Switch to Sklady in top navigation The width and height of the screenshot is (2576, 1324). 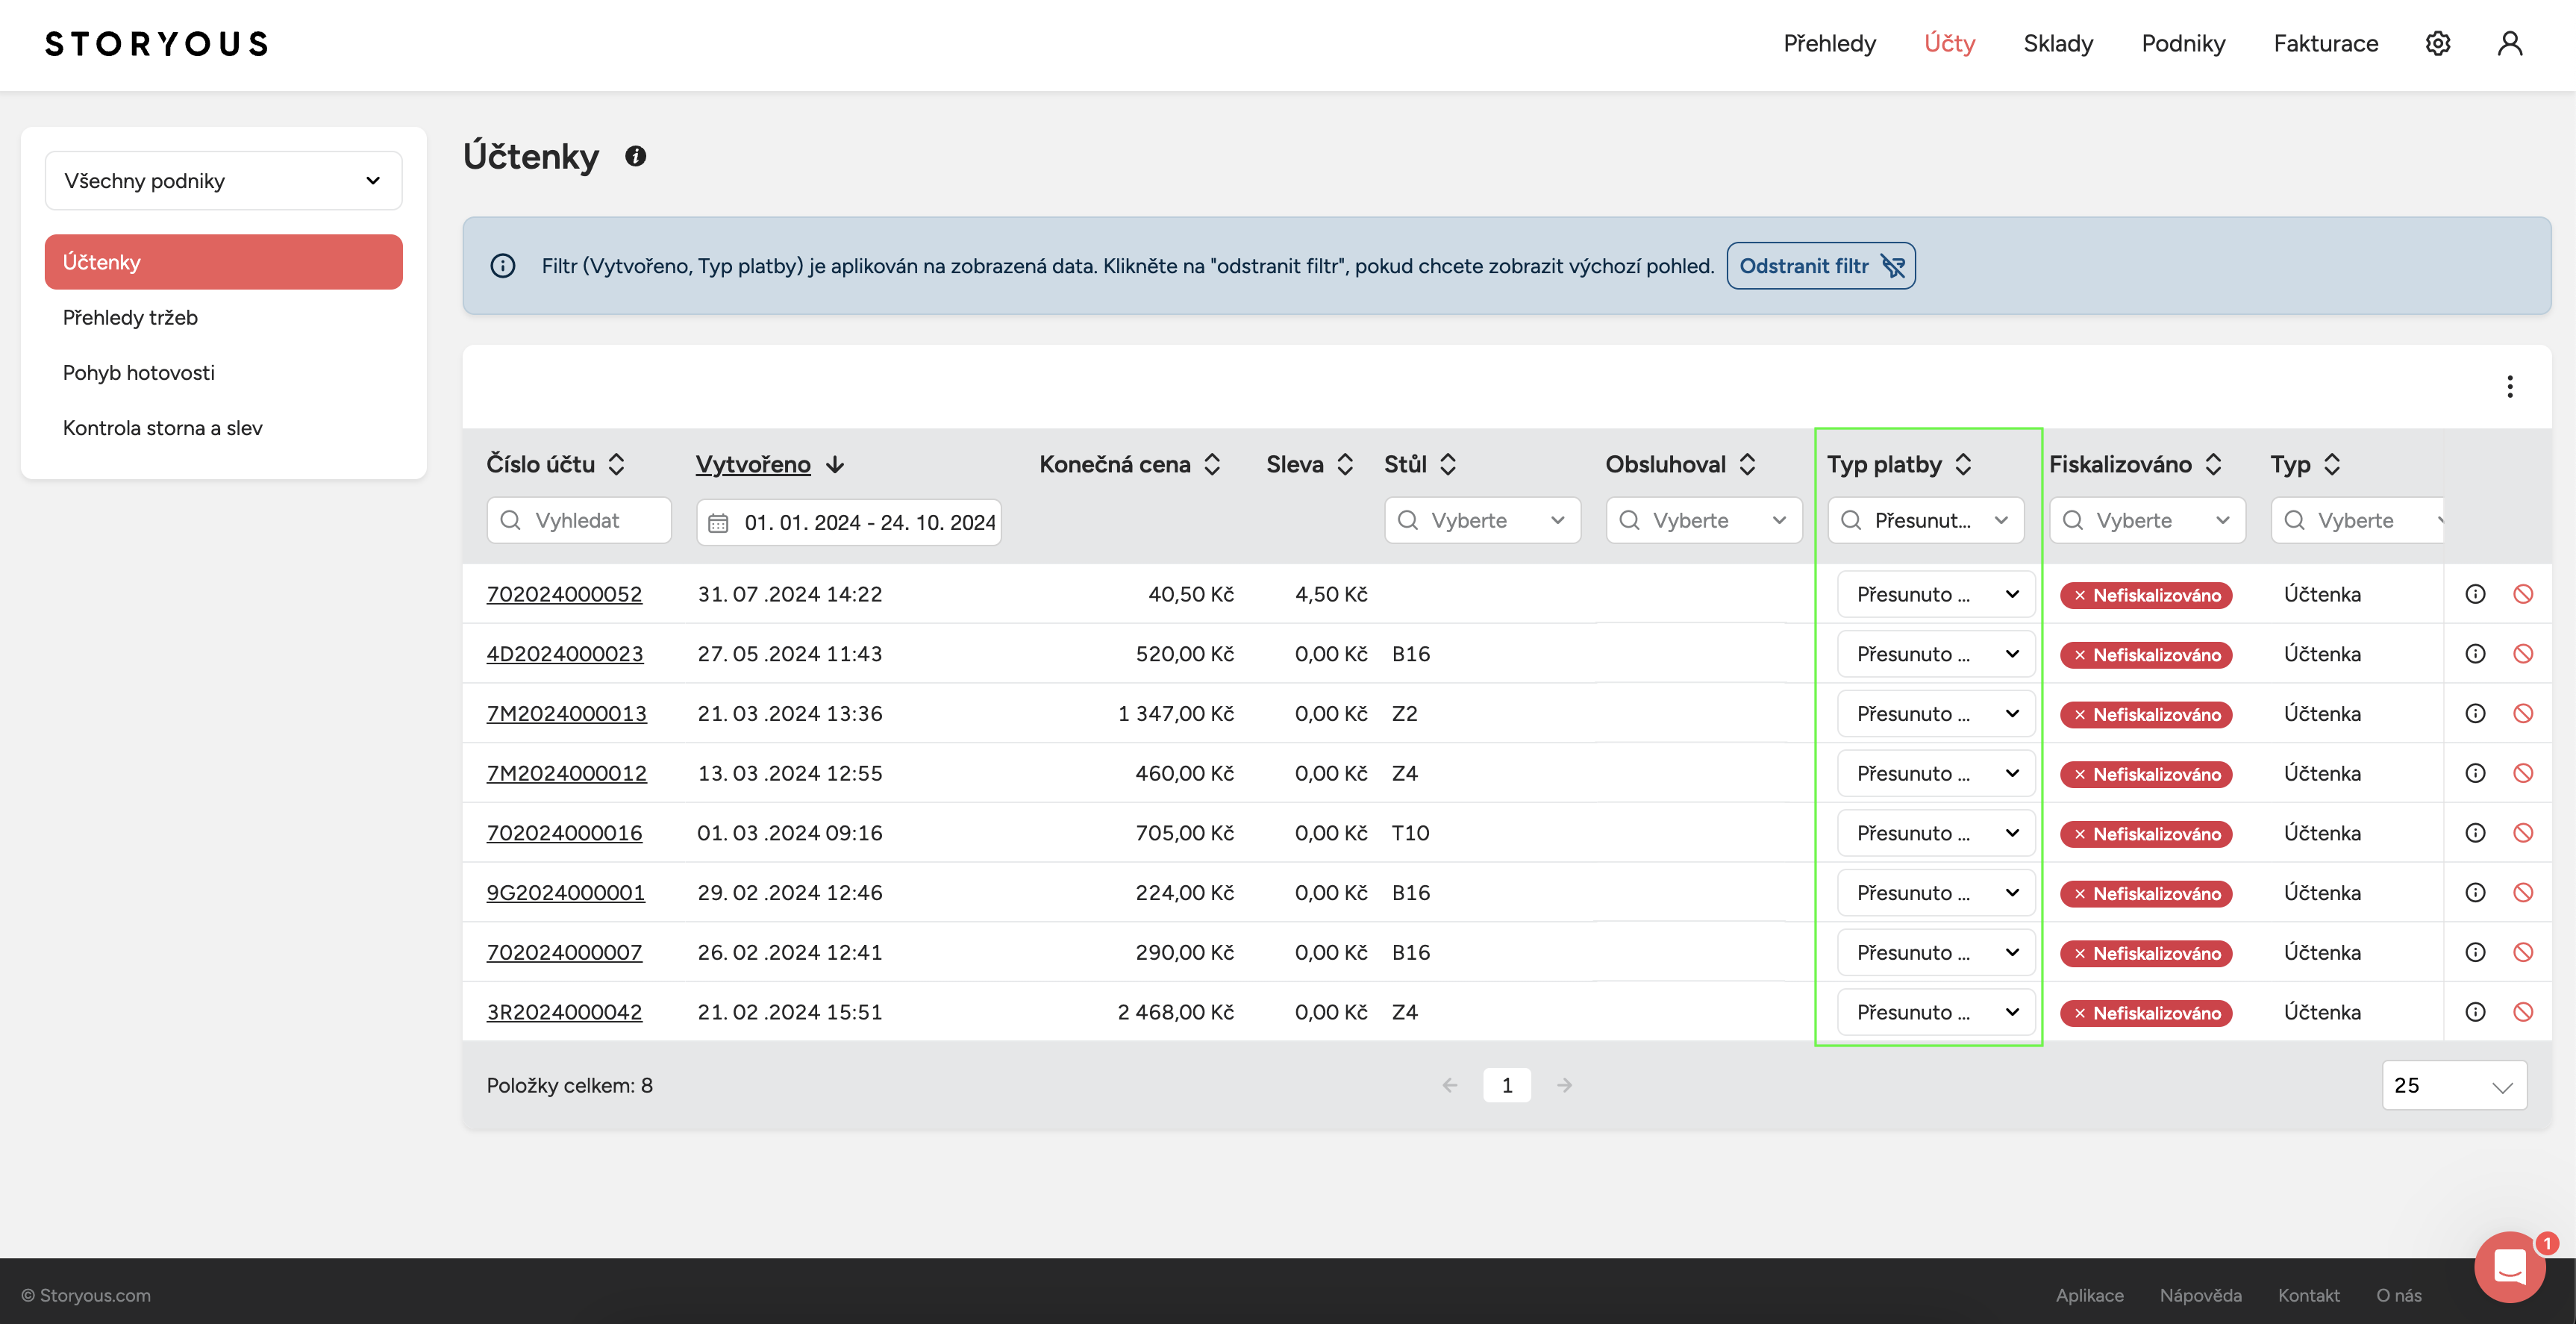(2058, 43)
